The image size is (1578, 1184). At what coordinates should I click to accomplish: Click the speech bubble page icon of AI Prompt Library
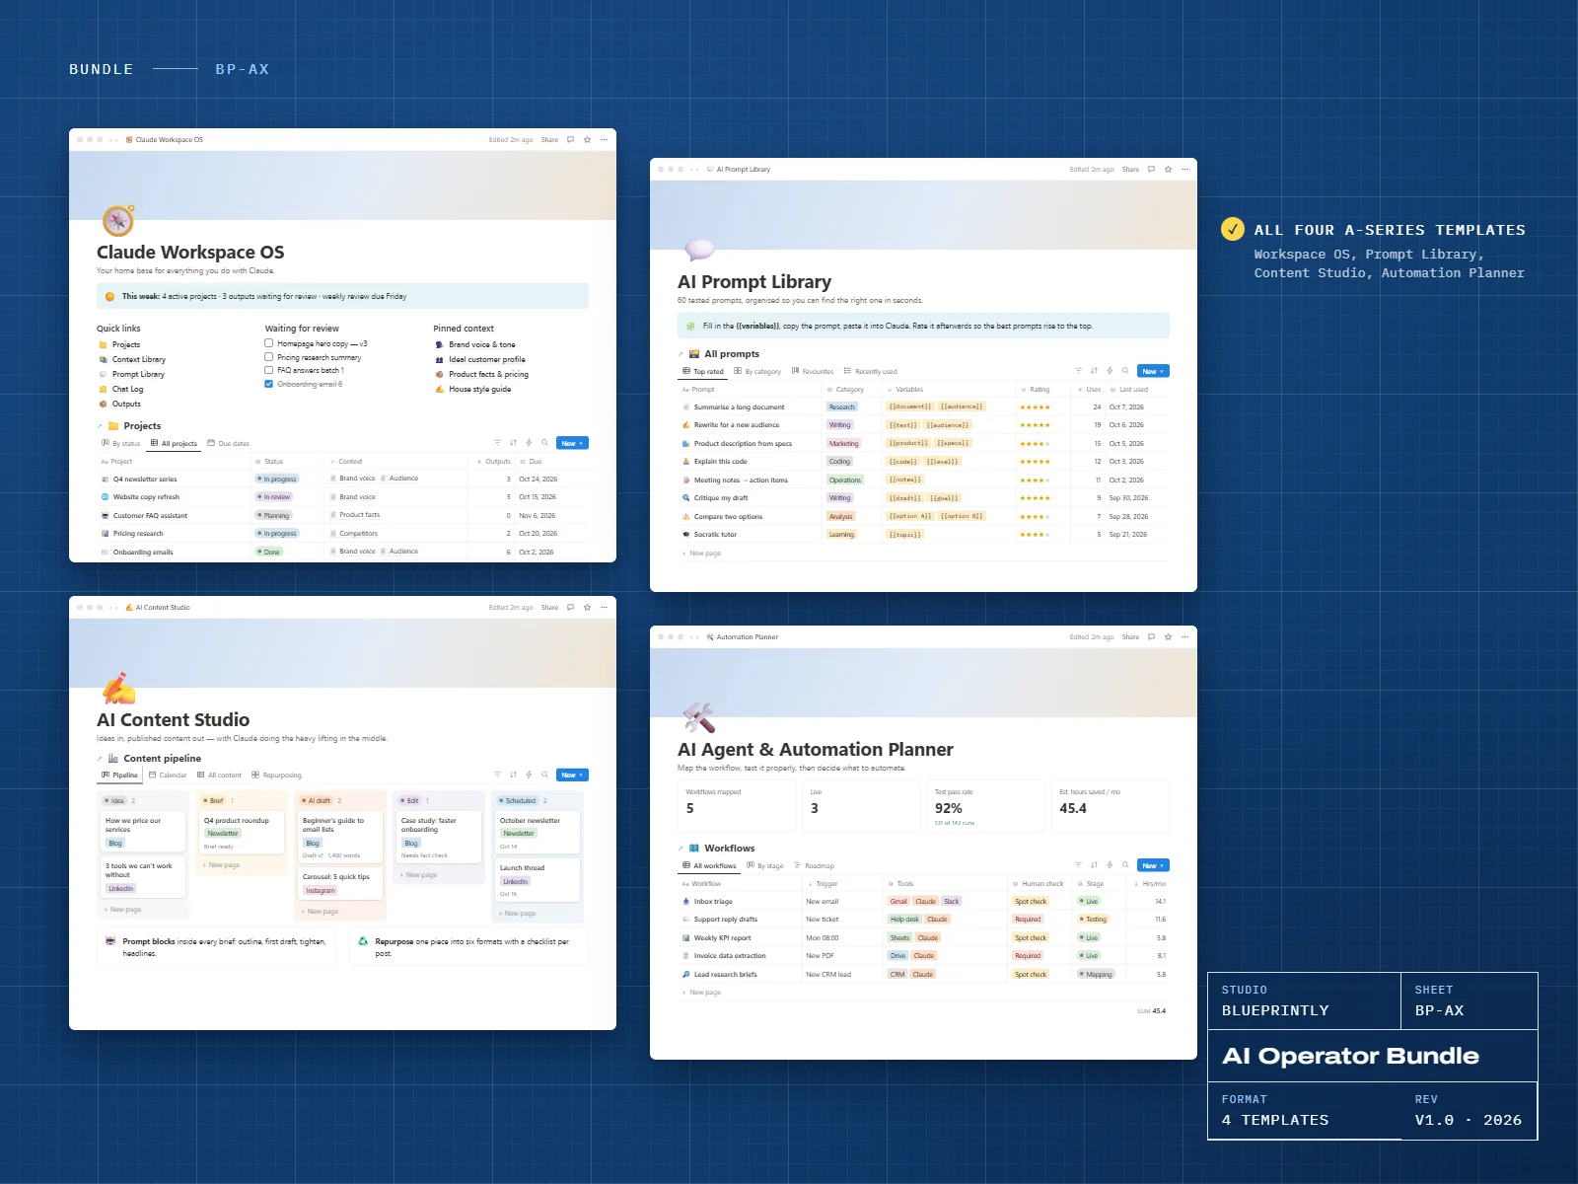pyautogui.click(x=699, y=250)
